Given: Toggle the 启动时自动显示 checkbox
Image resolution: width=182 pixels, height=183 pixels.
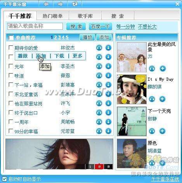Looking at the screenshot, I should coord(4,179).
